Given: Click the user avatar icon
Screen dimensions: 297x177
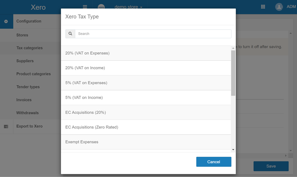Looking at the screenshot, I should 279,7.
